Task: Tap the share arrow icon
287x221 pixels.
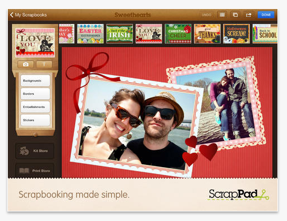Action: coord(248,15)
